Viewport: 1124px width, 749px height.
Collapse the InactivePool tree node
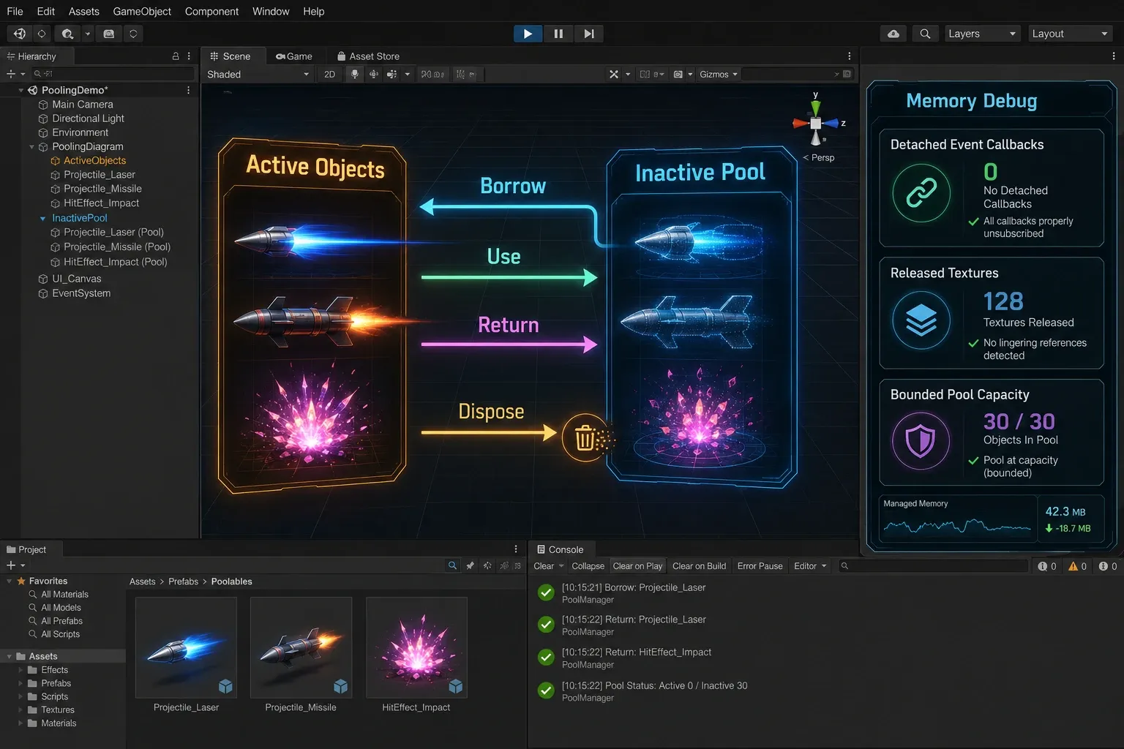click(x=43, y=218)
